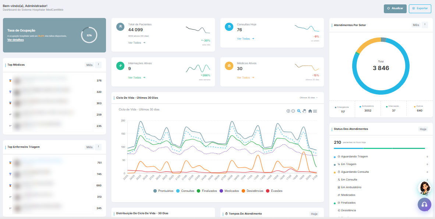Select the Em Consulta status row
The height and width of the screenshot is (219, 435).
point(381,179)
